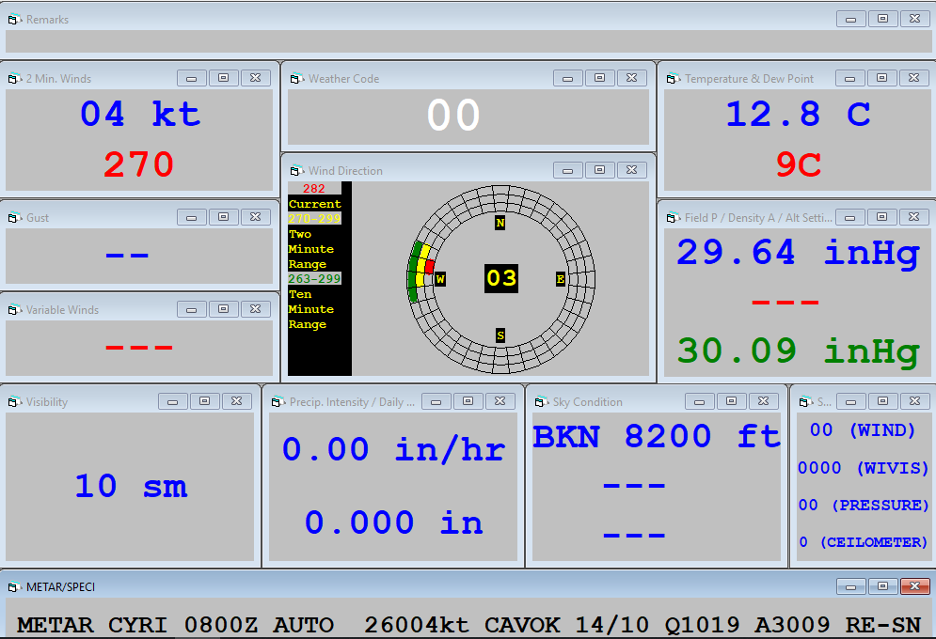936x639 pixels.
Task: Click the Weather Code window icon
Action: click(x=296, y=79)
